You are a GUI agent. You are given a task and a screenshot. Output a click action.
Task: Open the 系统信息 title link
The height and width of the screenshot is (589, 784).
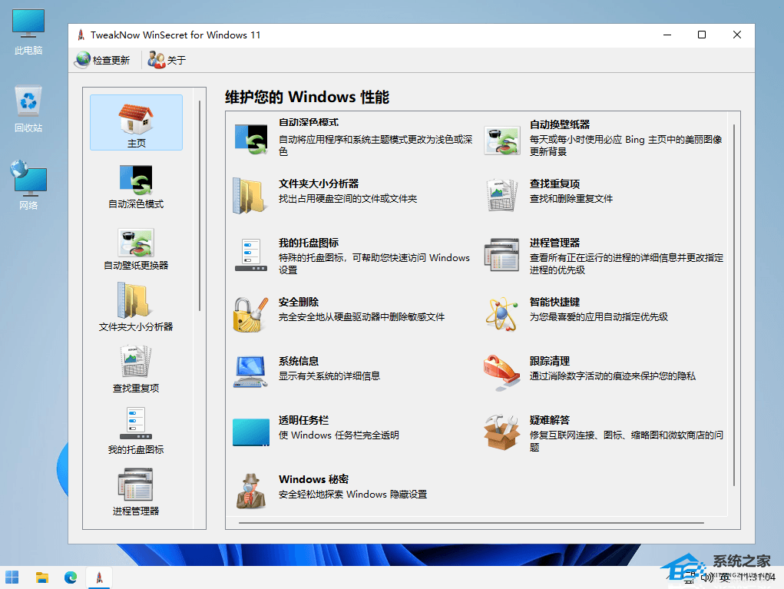299,361
